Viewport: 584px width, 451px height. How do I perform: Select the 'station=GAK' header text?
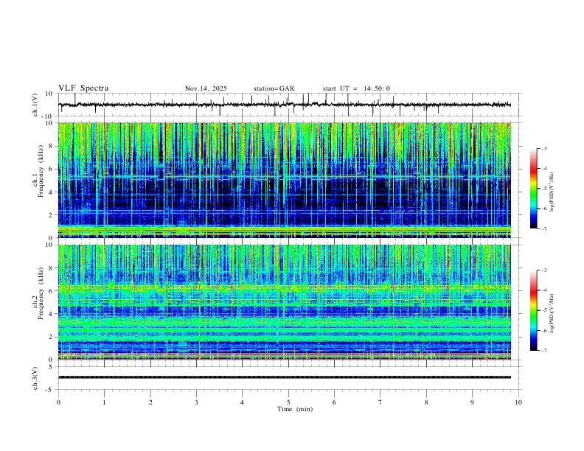point(274,88)
